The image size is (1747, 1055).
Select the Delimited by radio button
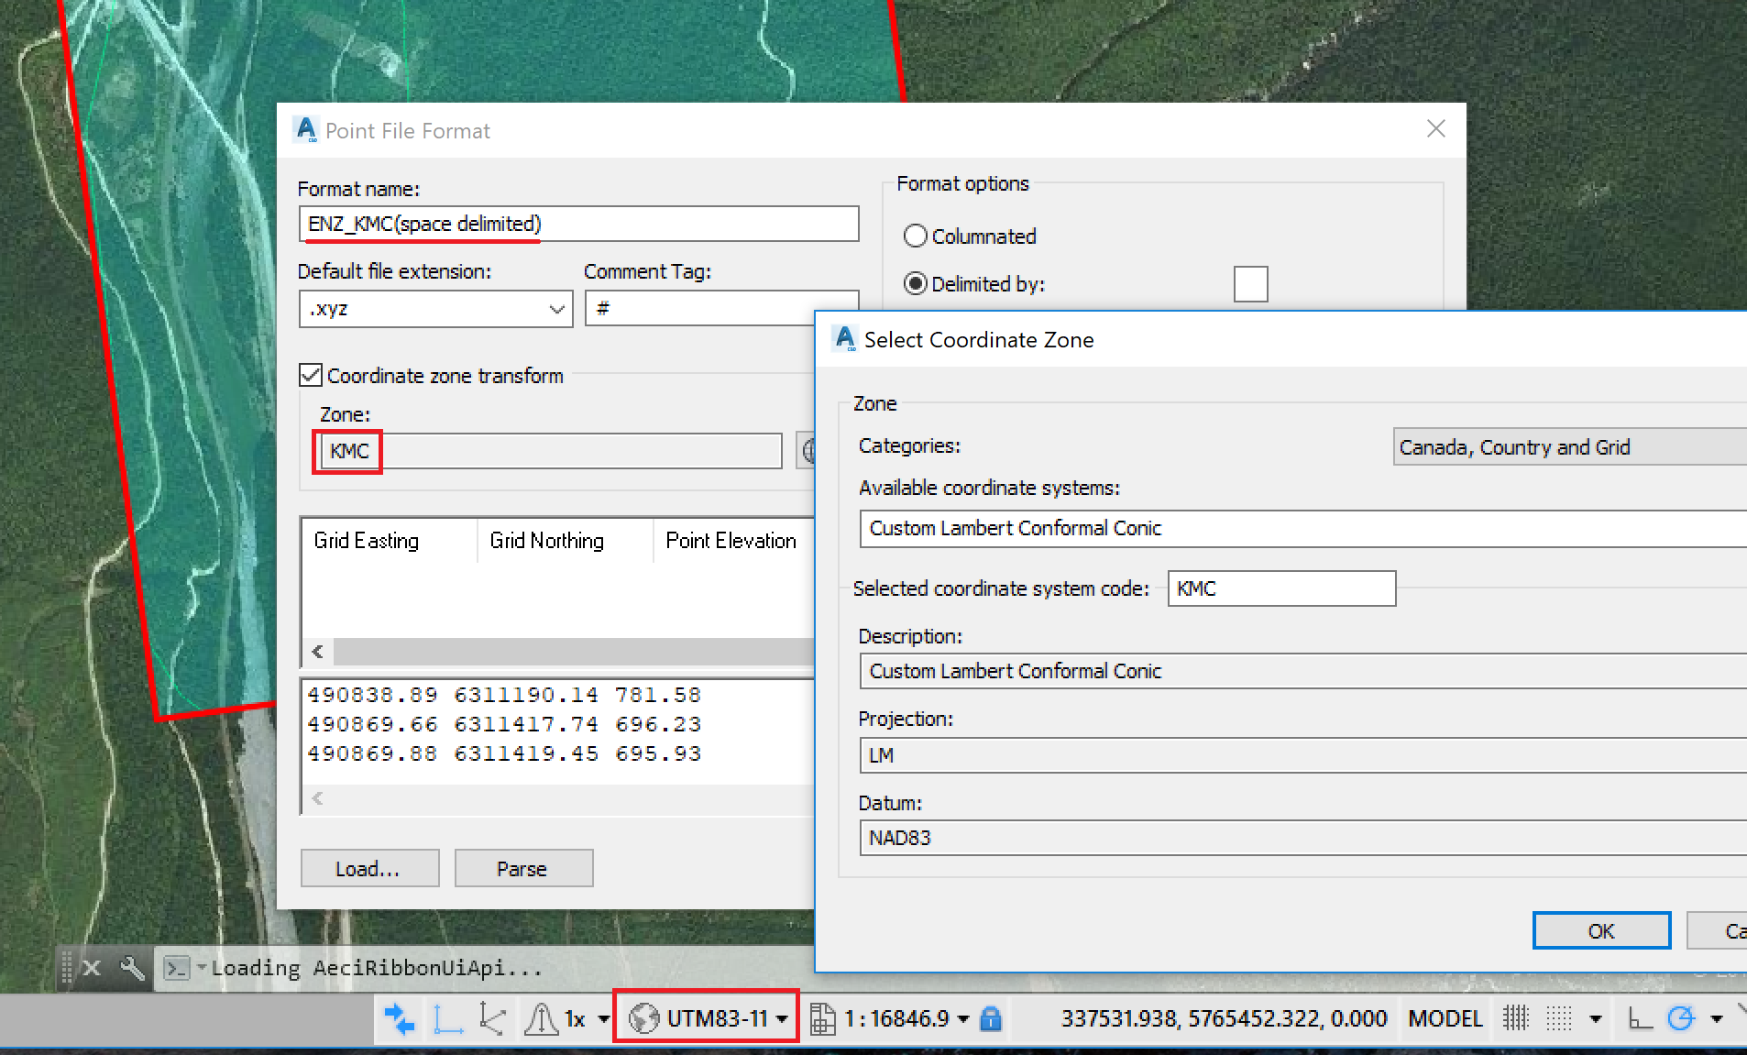(x=916, y=284)
